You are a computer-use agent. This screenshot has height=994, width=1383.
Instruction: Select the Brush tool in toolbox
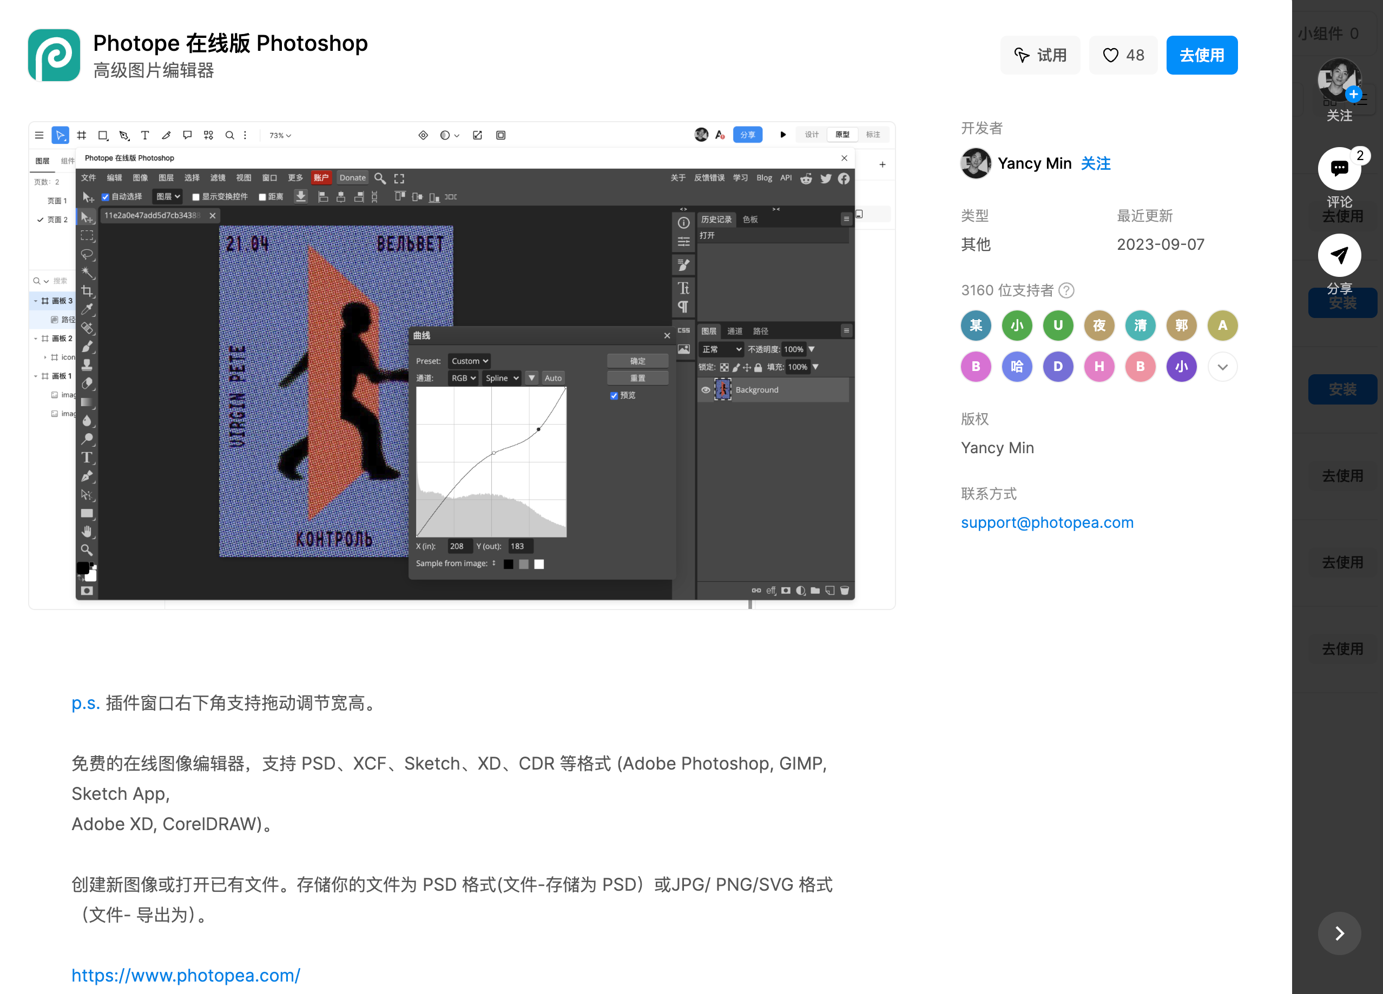87,346
